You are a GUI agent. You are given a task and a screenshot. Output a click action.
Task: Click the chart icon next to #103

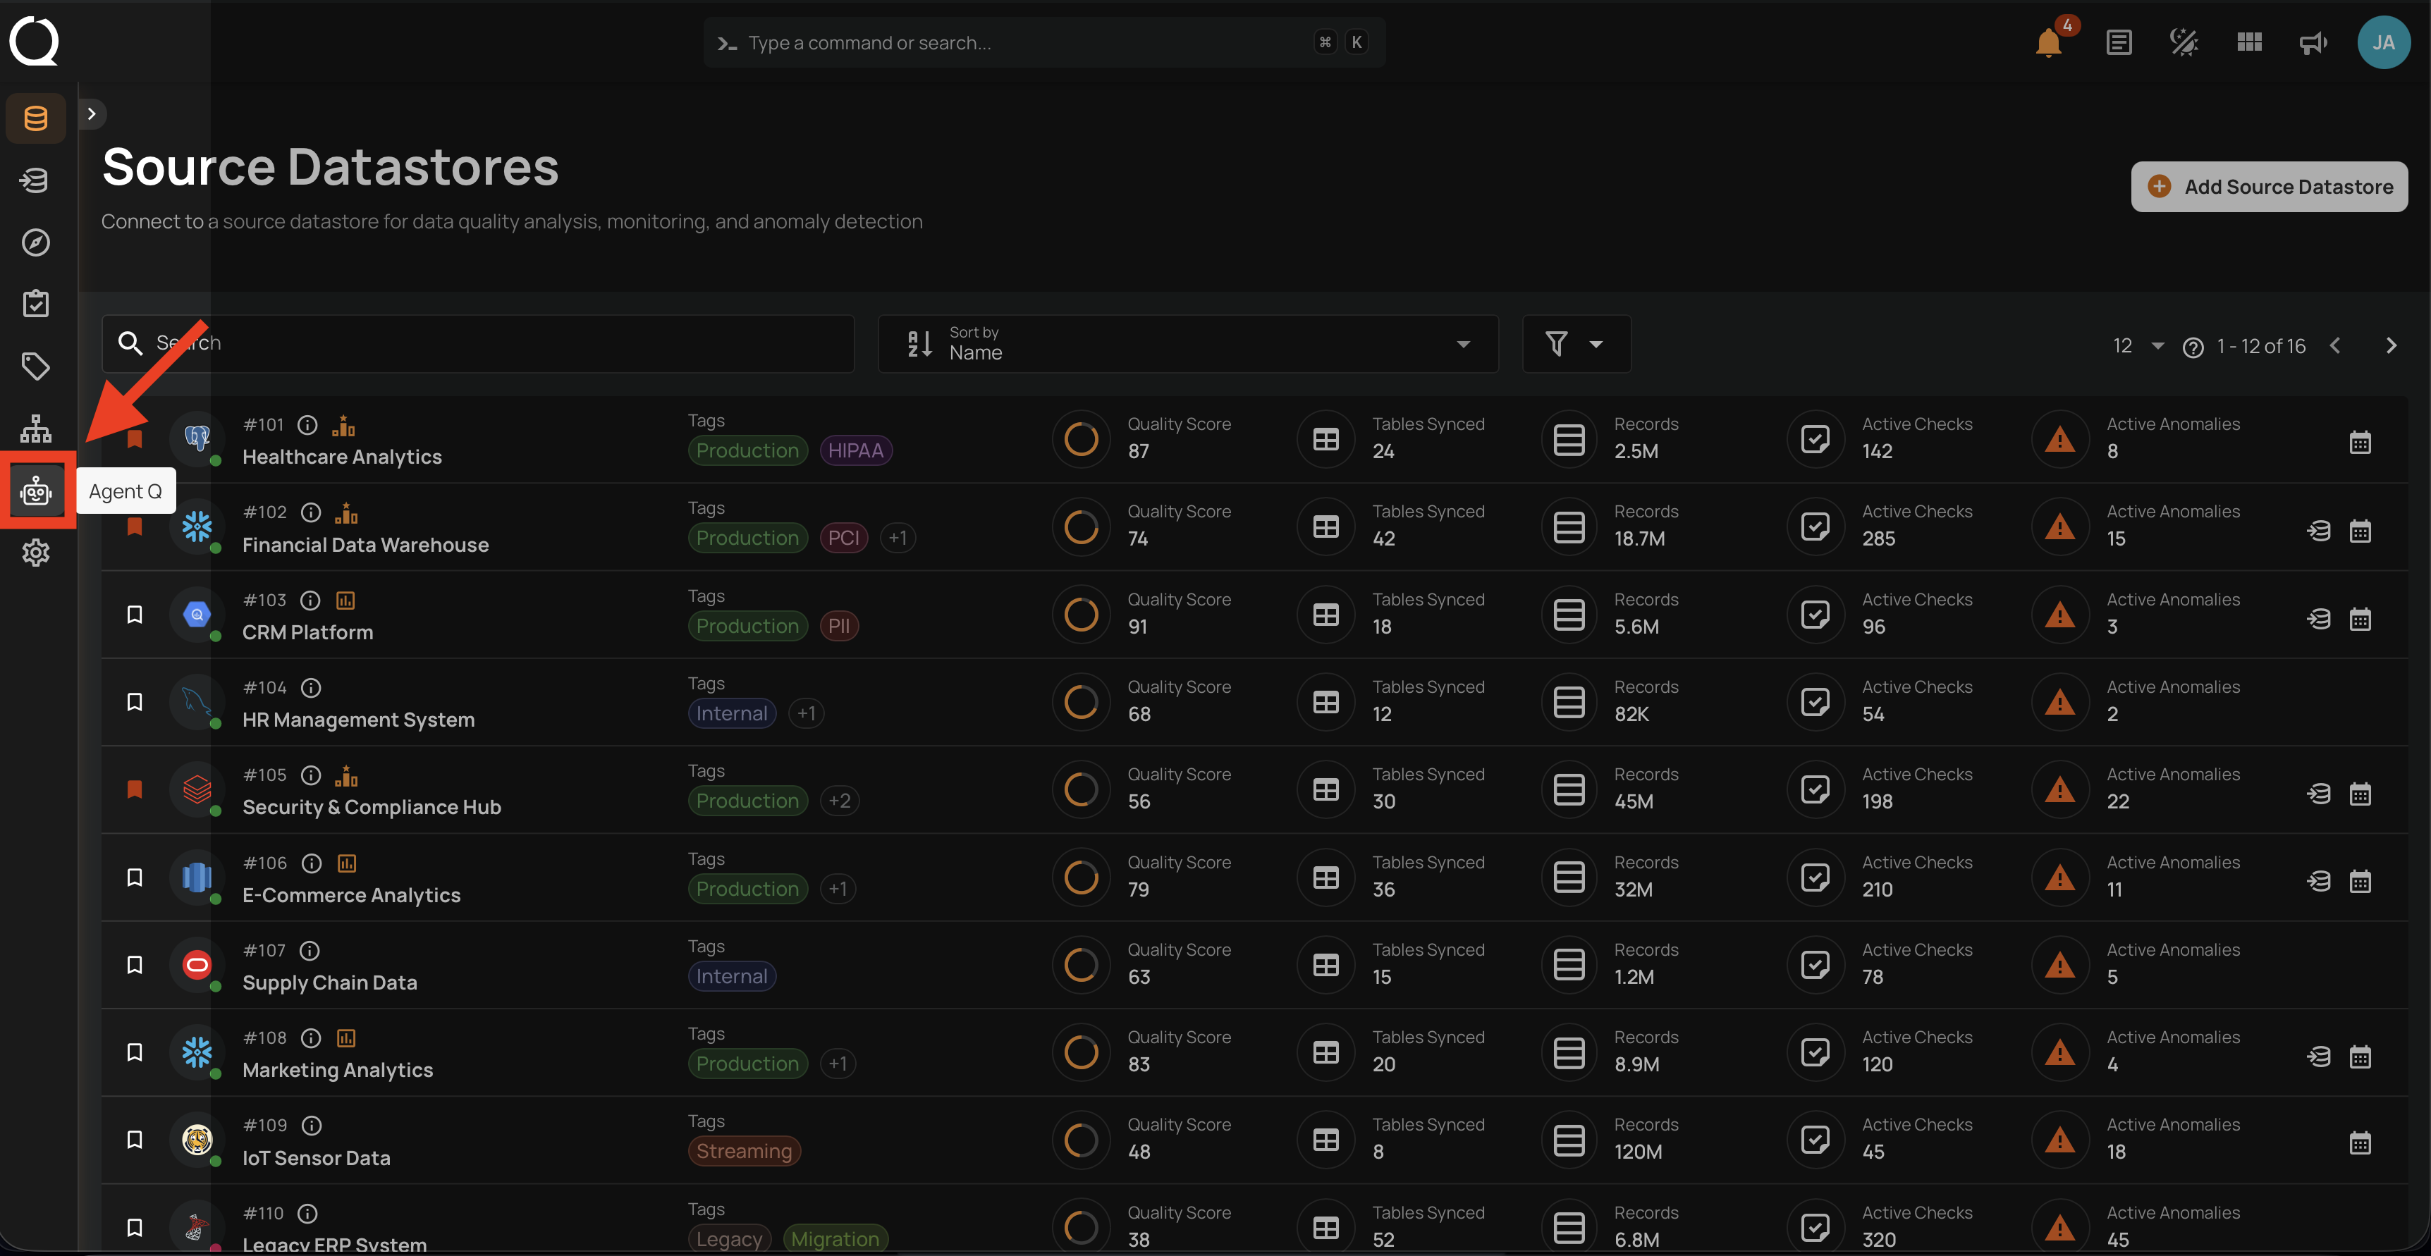click(x=345, y=601)
